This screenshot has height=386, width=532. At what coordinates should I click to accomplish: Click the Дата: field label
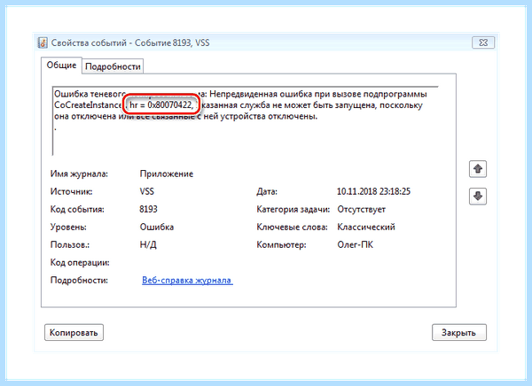[x=267, y=192]
